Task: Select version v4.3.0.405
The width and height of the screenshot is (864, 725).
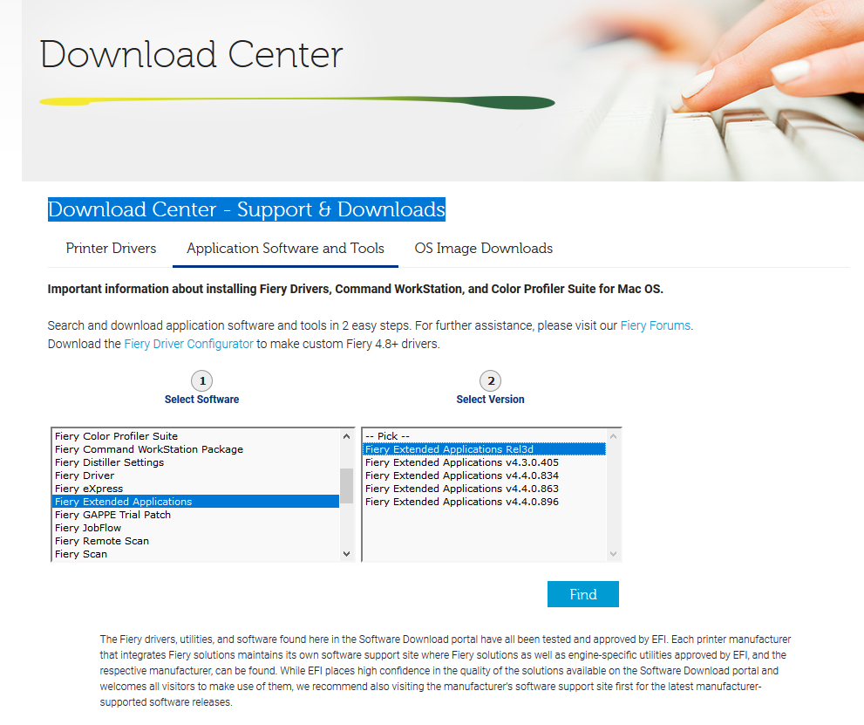Action: tap(462, 462)
